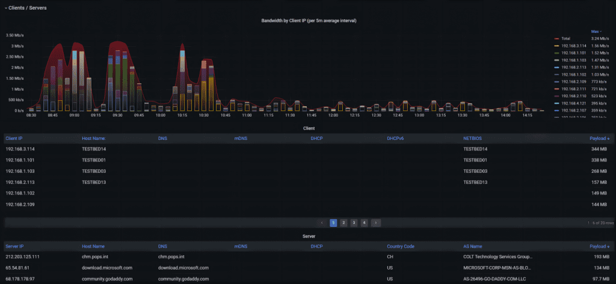Viewport: 616px width, 284px height.
Task: Select page 3 in Client table pagination
Action: pos(354,223)
